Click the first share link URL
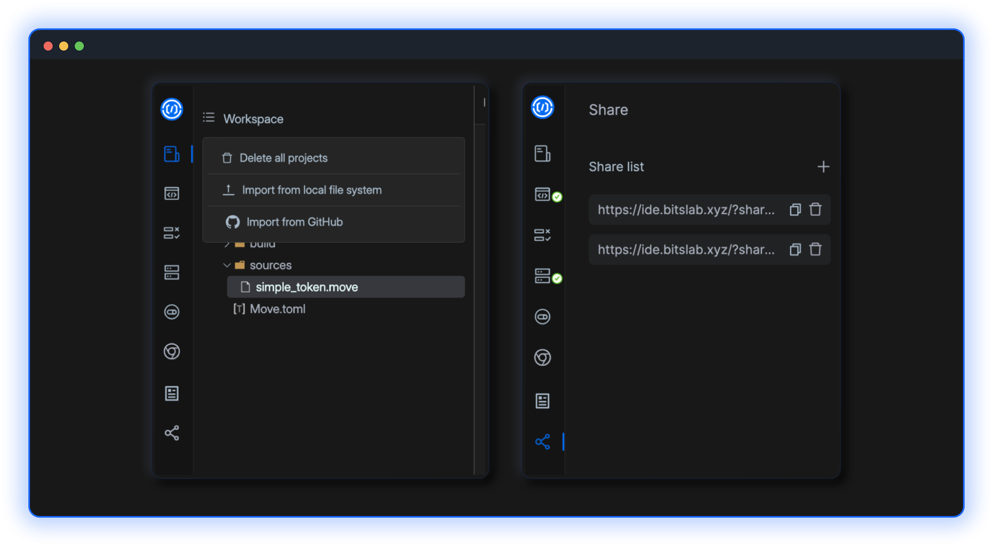Image resolution: width=993 pixels, height=546 pixels. point(686,209)
